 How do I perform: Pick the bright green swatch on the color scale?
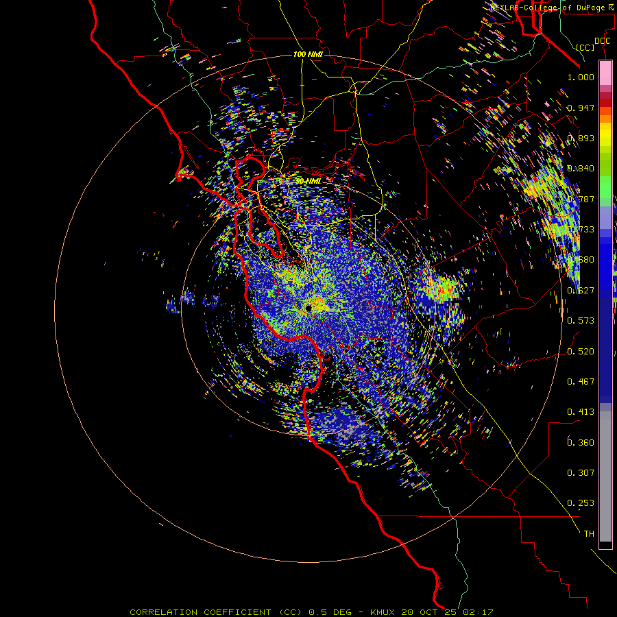(x=605, y=187)
